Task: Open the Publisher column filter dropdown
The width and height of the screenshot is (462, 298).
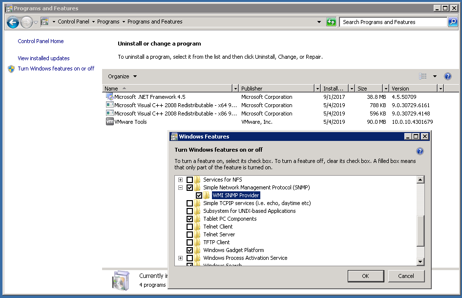Action: tap(317, 89)
